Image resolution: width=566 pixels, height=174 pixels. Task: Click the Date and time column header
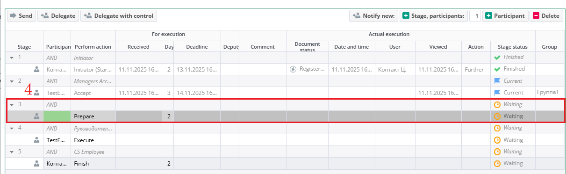point(351,47)
